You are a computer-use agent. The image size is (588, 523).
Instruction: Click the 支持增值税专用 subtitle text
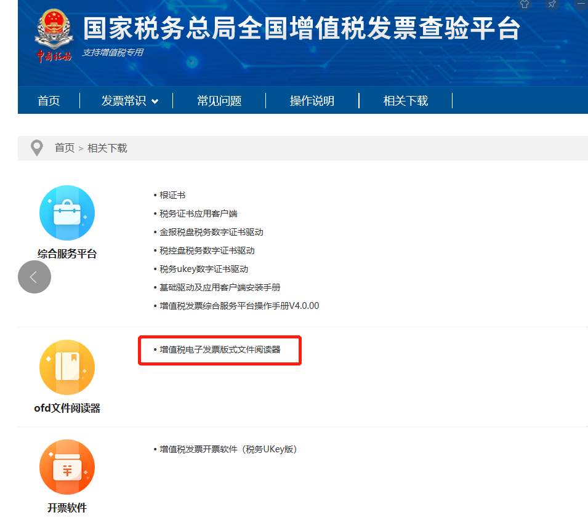[x=113, y=52]
